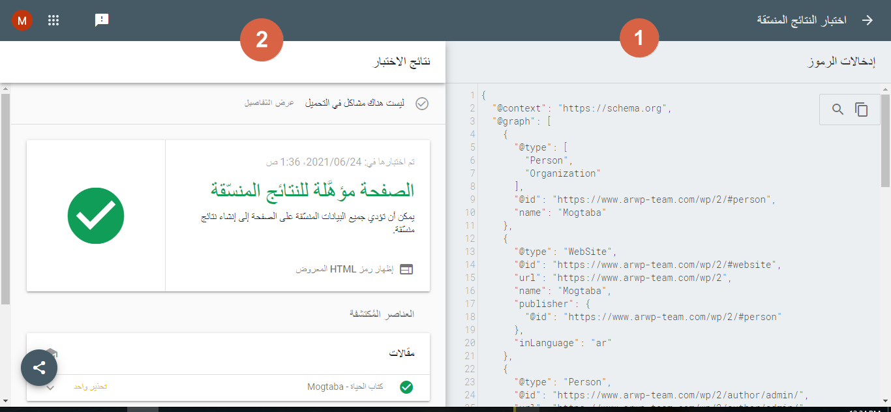Open the account avatar M
The height and width of the screenshot is (412, 891).
22,20
